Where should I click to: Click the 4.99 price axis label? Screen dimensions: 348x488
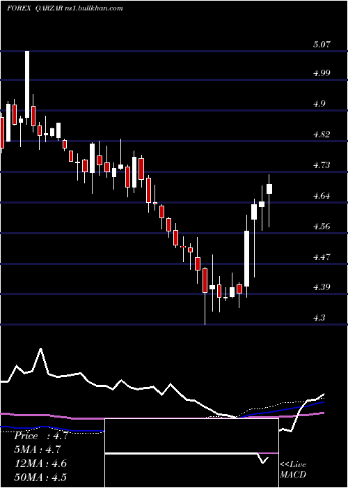[x=322, y=73]
